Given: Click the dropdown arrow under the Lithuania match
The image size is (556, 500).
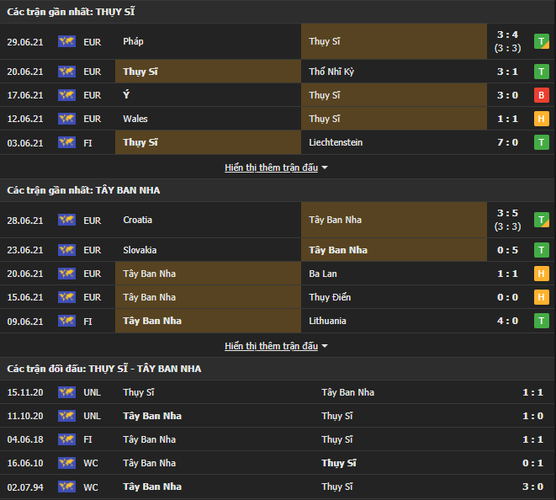Looking at the screenshot, I should (325, 346).
